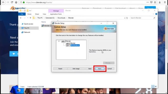Switch to large icons view in Explorer

156,86
